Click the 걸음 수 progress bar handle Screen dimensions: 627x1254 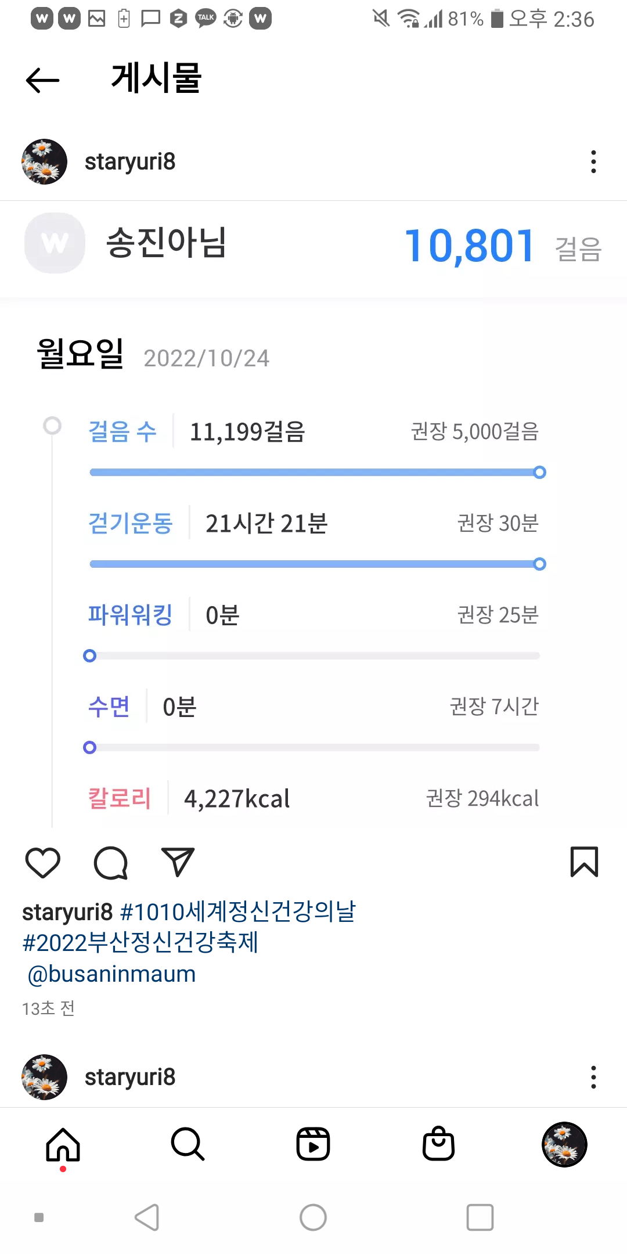tap(539, 473)
